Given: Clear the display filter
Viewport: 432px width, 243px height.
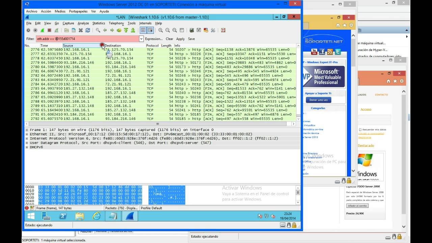Looking at the screenshot, I should pos(169,39).
